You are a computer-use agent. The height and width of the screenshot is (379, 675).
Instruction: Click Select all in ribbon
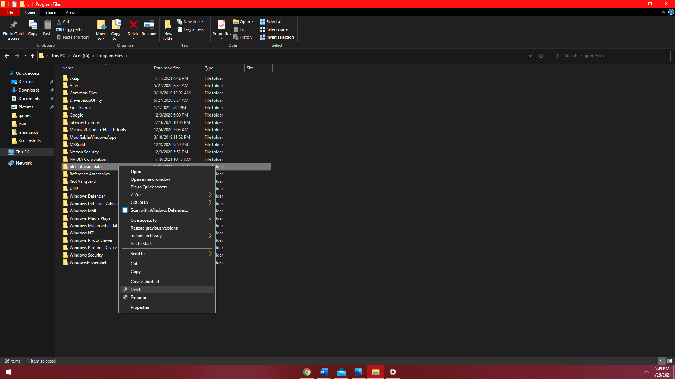tap(271, 22)
